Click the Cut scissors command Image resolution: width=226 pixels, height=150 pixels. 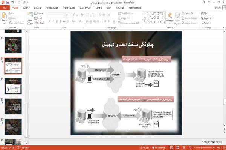tap(11, 13)
